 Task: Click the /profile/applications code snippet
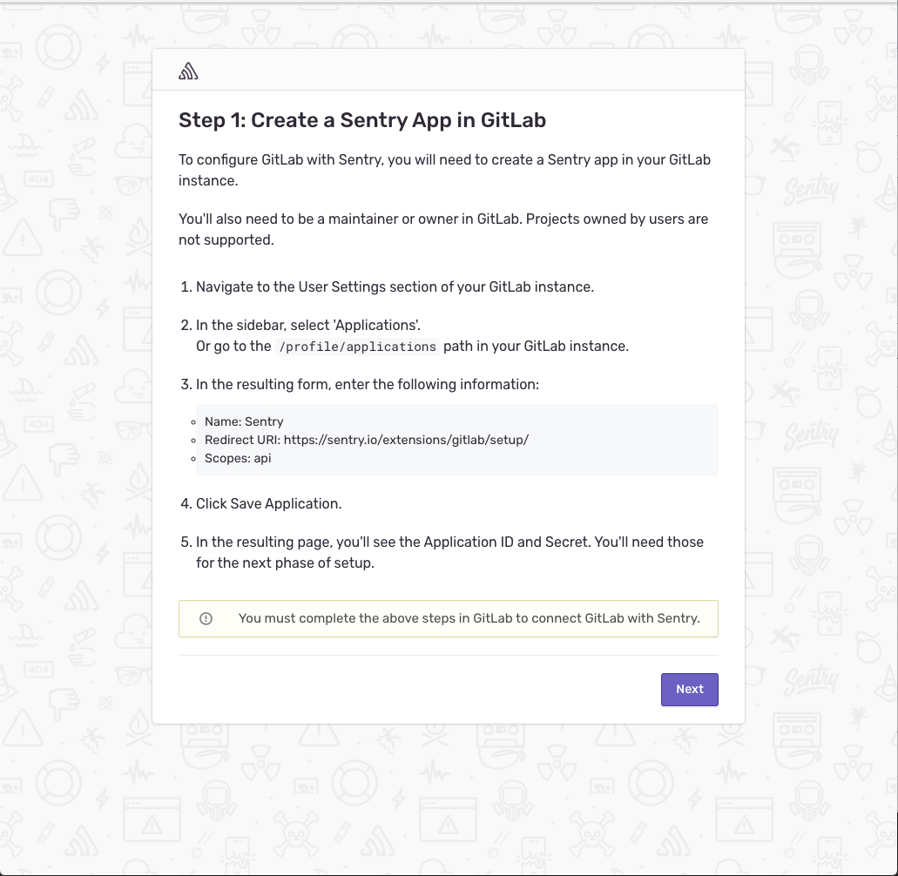pos(355,347)
